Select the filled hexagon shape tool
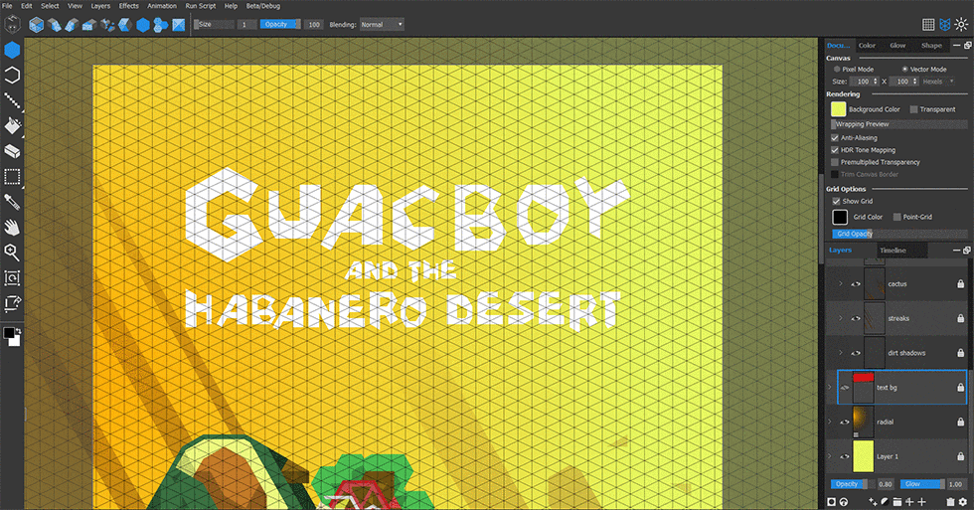The height and width of the screenshot is (510, 974). pos(13,49)
